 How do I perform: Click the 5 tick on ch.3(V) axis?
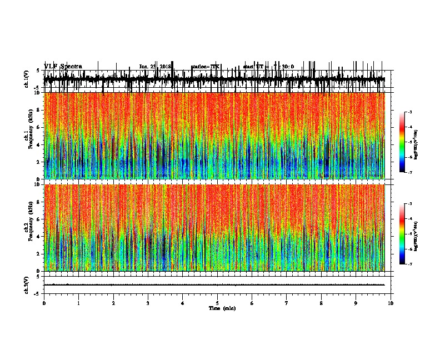pyautogui.click(x=38, y=276)
